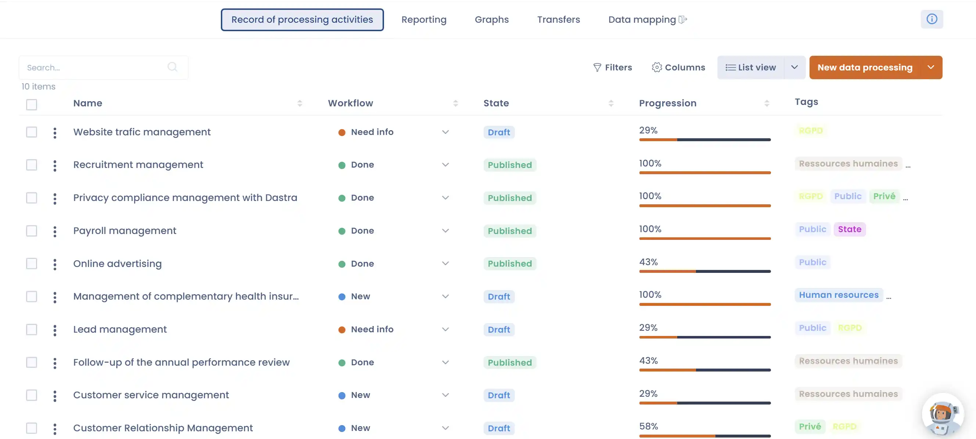Click the Online advertising progression bar
The height and width of the screenshot is (439, 976).
pyautogui.click(x=705, y=271)
